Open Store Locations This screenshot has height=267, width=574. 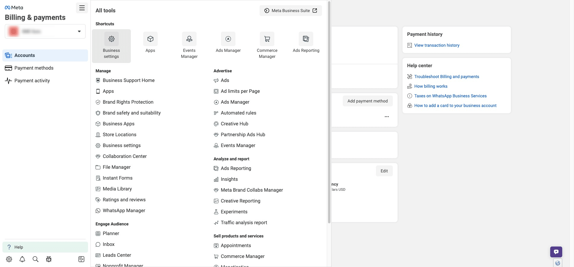116,135
